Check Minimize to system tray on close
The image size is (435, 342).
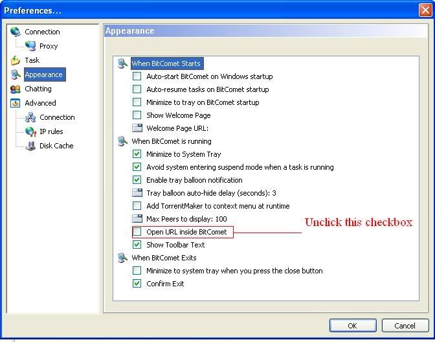point(137,270)
